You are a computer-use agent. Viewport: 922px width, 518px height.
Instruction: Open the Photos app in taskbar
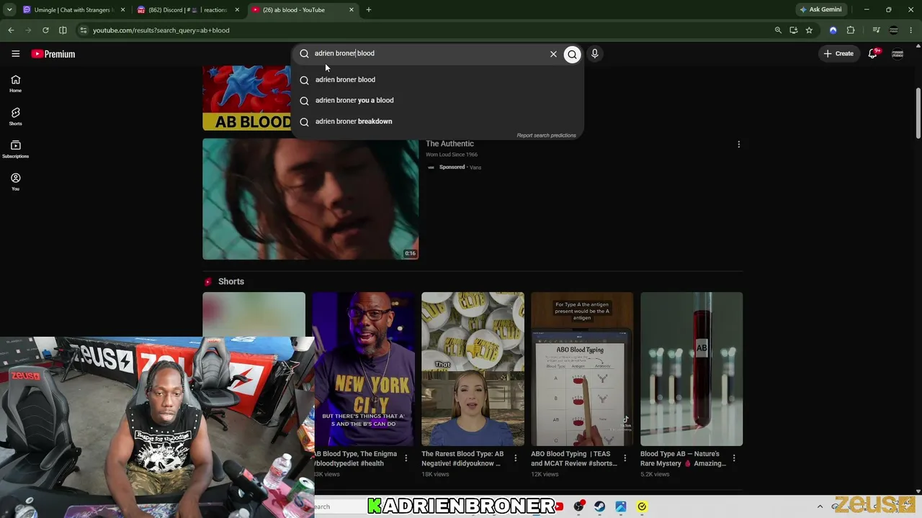coord(621,506)
